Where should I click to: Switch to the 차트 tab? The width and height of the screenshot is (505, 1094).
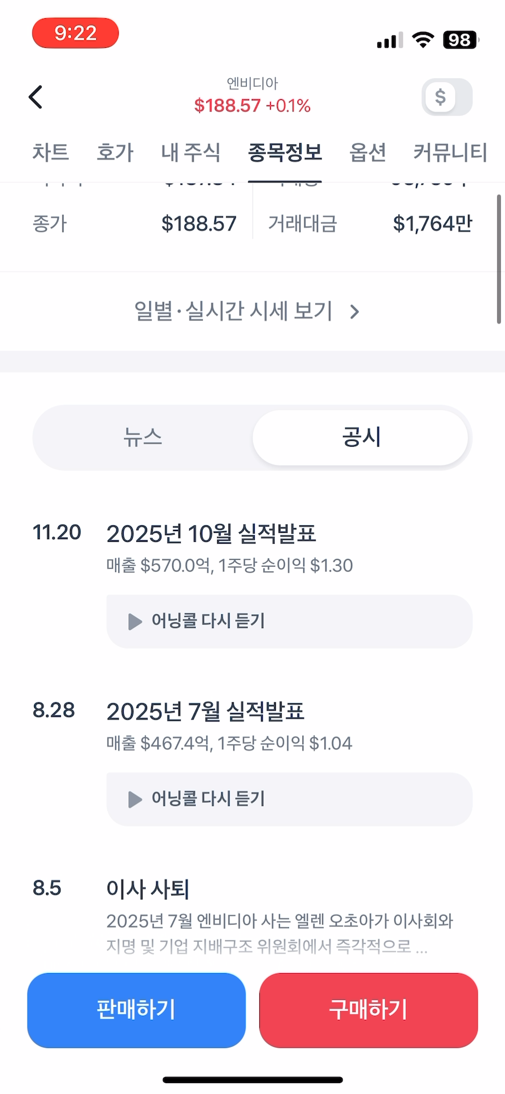tap(50, 152)
